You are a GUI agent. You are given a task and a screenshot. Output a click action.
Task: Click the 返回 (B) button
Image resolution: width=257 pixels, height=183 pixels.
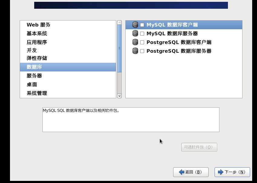tap(191, 172)
